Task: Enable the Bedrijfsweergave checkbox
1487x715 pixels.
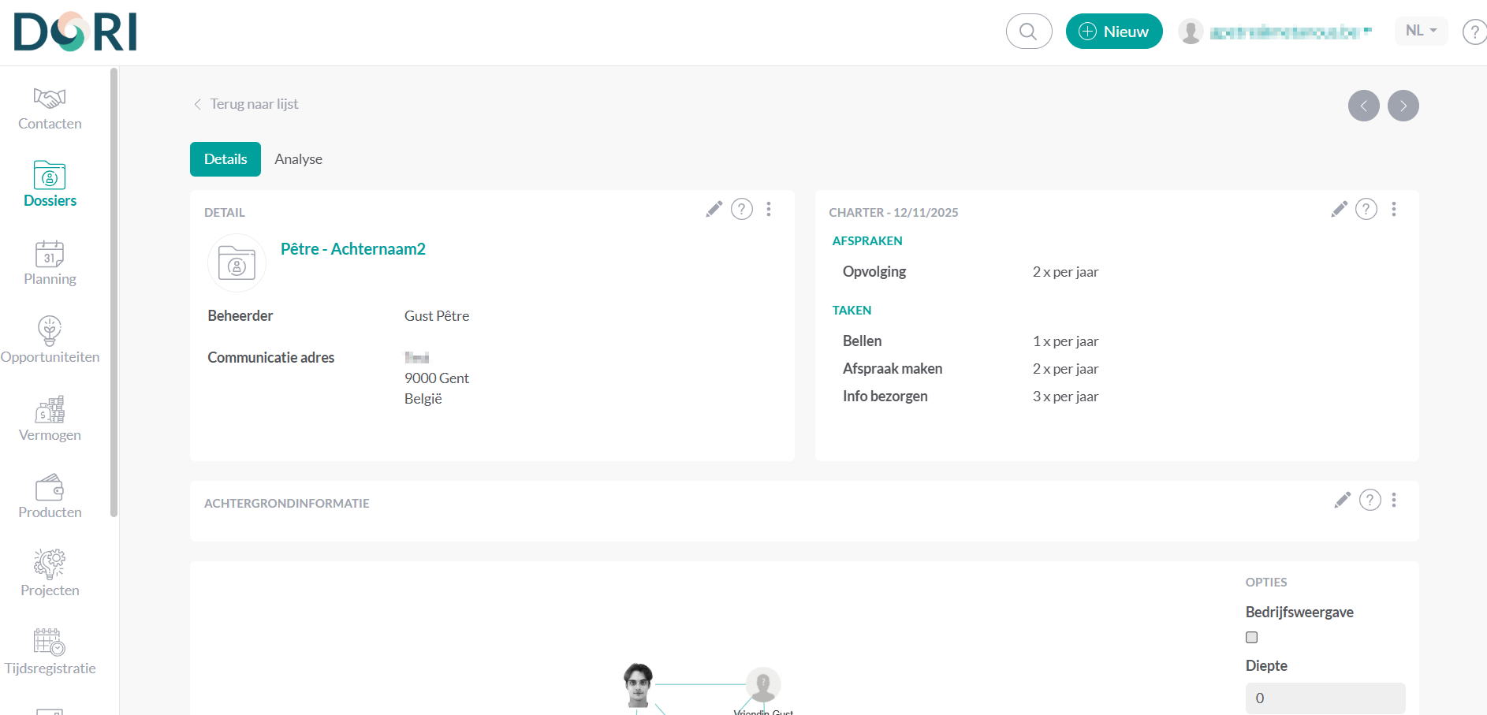Action: [1251, 637]
